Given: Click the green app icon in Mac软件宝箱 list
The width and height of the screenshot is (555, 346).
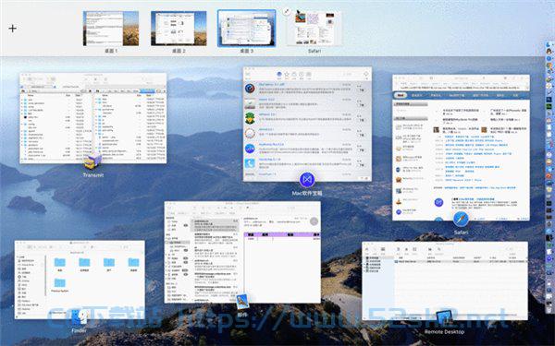Looking at the screenshot, I should pos(250,118).
